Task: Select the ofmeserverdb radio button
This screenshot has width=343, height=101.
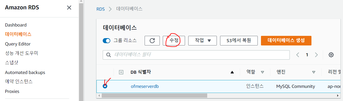Action: pos(105,86)
